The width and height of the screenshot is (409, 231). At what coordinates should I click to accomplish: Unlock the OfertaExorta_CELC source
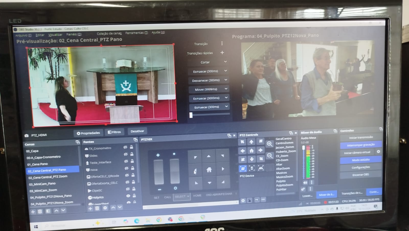coord(133,182)
